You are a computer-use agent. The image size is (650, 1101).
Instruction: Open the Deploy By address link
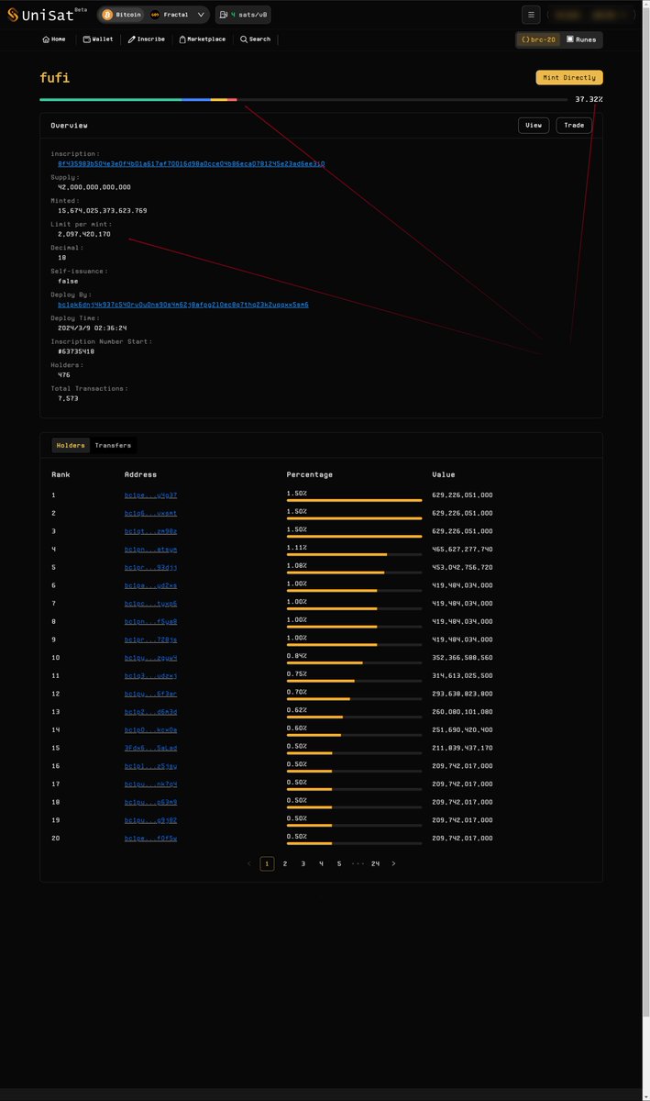183,305
